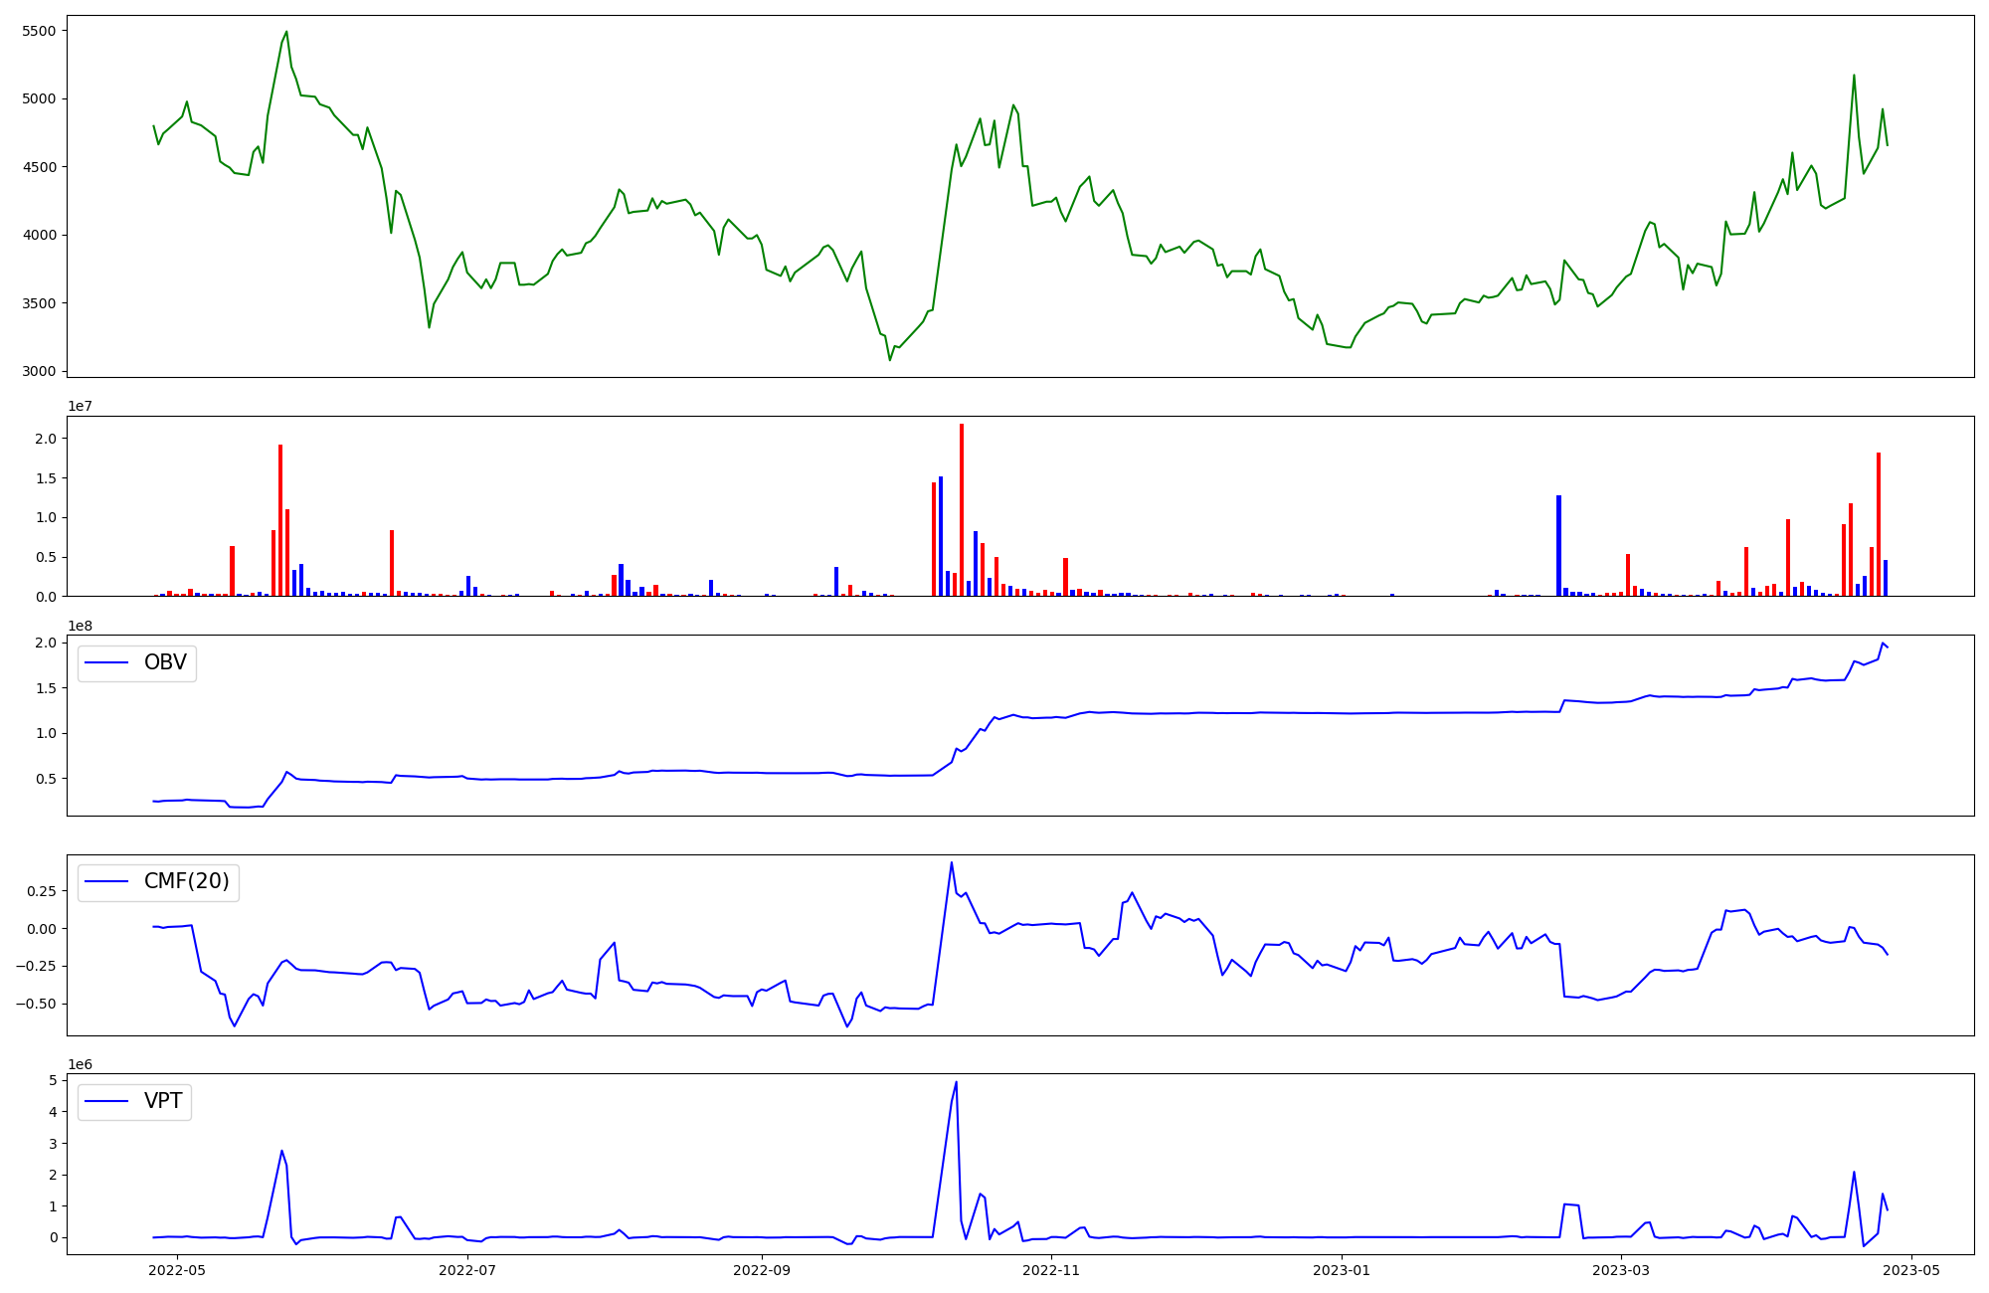
Task: Click the VPT legend label
Action: pos(163,1101)
